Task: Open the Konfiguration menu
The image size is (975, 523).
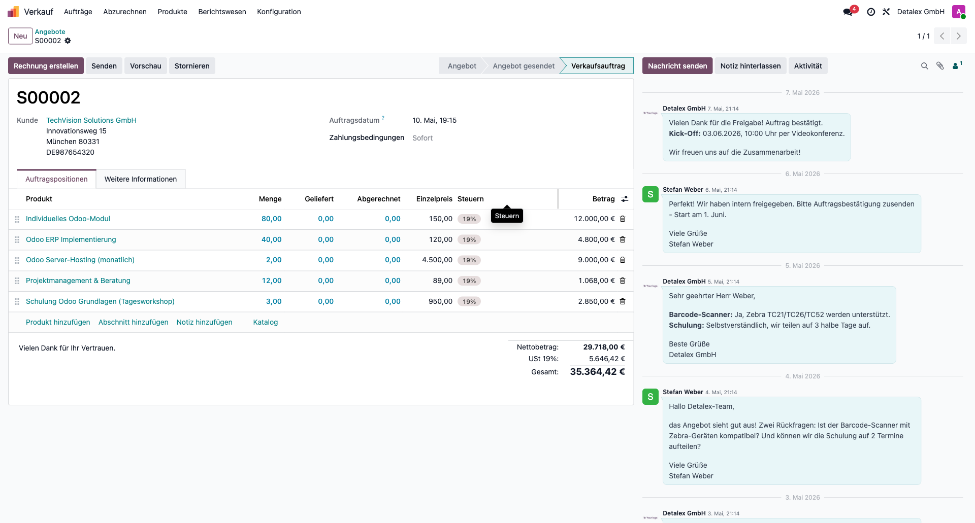Action: pos(279,12)
